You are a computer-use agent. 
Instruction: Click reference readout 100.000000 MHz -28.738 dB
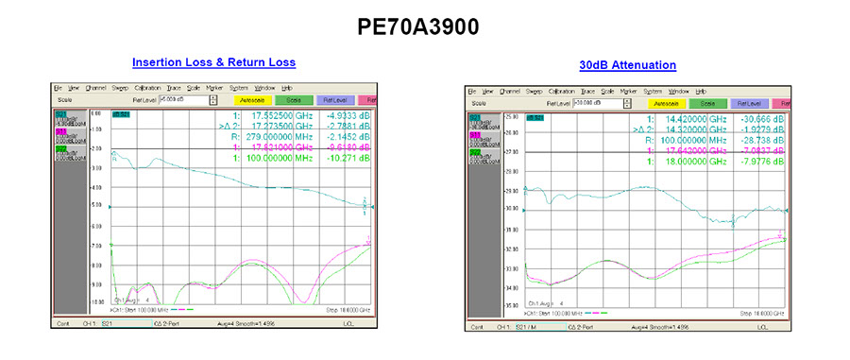716,141
